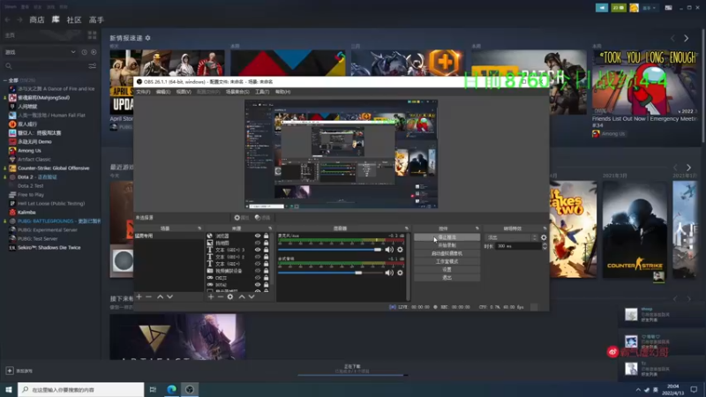Image resolution: width=706 pixels, height=397 pixels.
Task: Click 启动虚拟摄像机 virtual camera button
Action: 447,253
